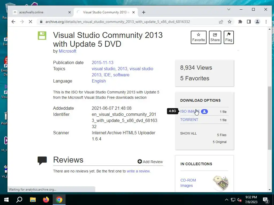Open the 2015-11-13 publication date link
The width and height of the screenshot is (274, 205).
(x=102, y=62)
